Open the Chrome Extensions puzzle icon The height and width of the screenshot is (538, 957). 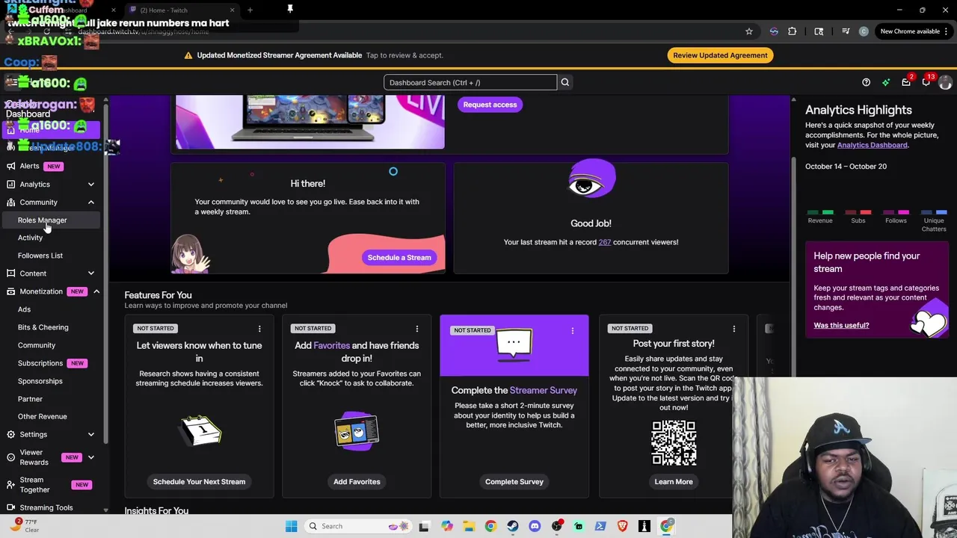click(x=793, y=31)
